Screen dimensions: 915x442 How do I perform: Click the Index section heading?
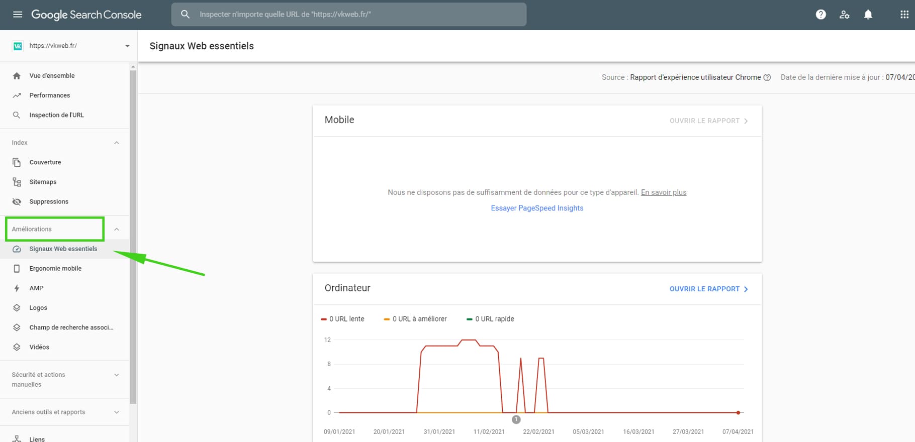[20, 143]
